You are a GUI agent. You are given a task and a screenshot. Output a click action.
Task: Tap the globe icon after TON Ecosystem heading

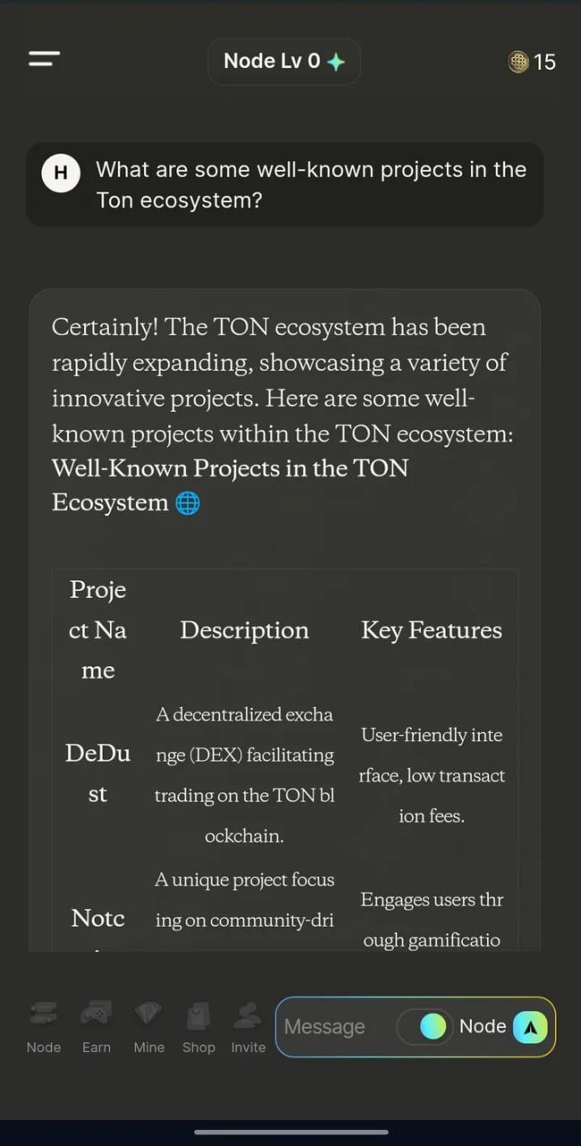pos(186,502)
